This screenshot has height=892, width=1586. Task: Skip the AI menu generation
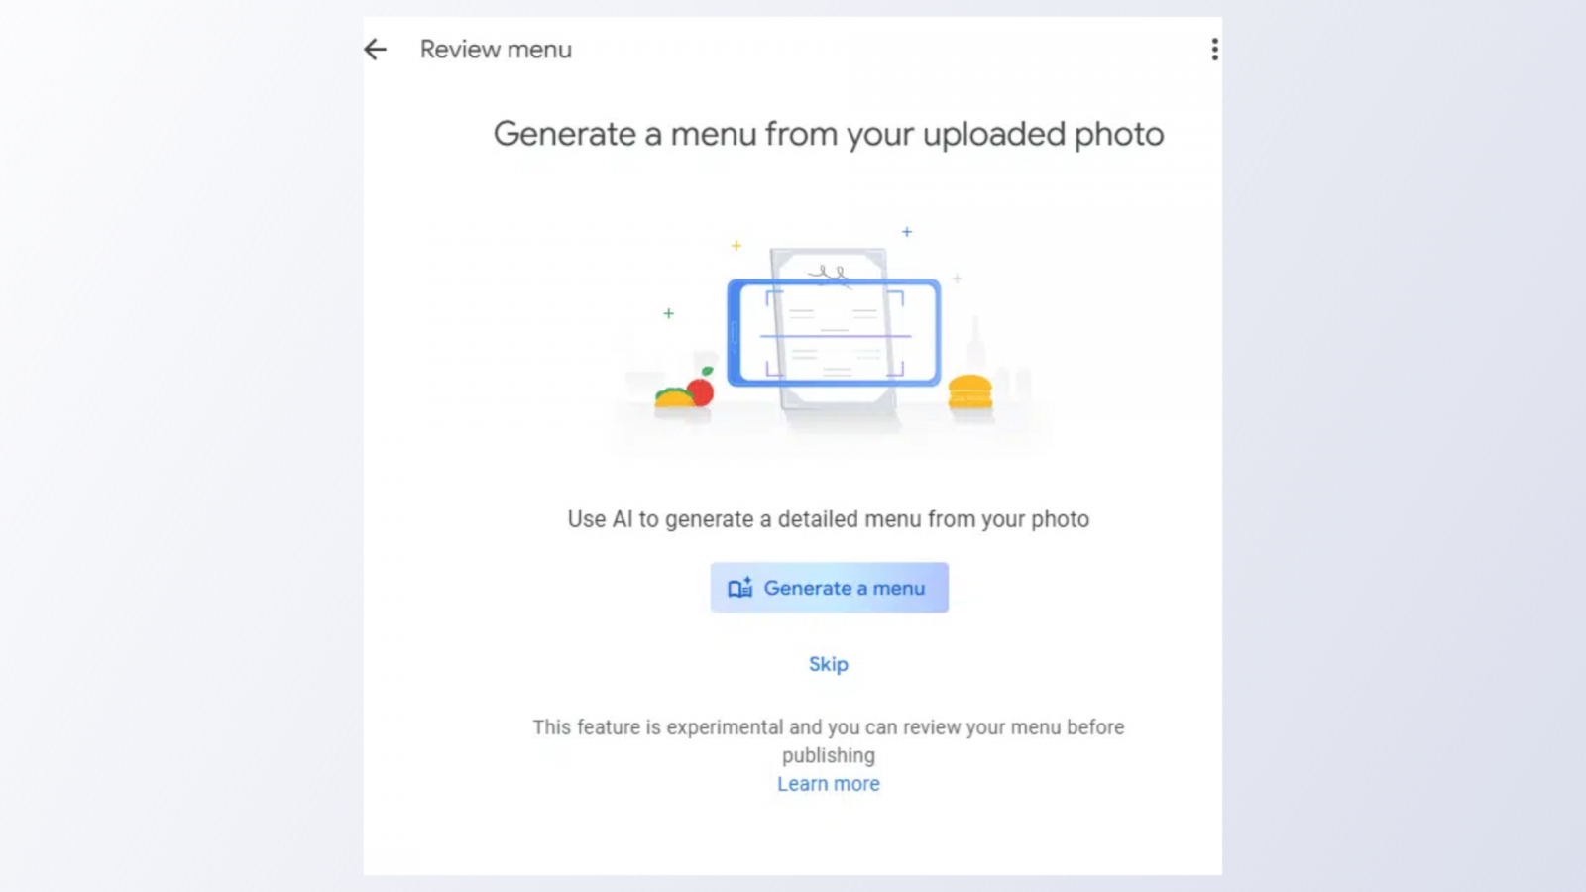point(829,664)
